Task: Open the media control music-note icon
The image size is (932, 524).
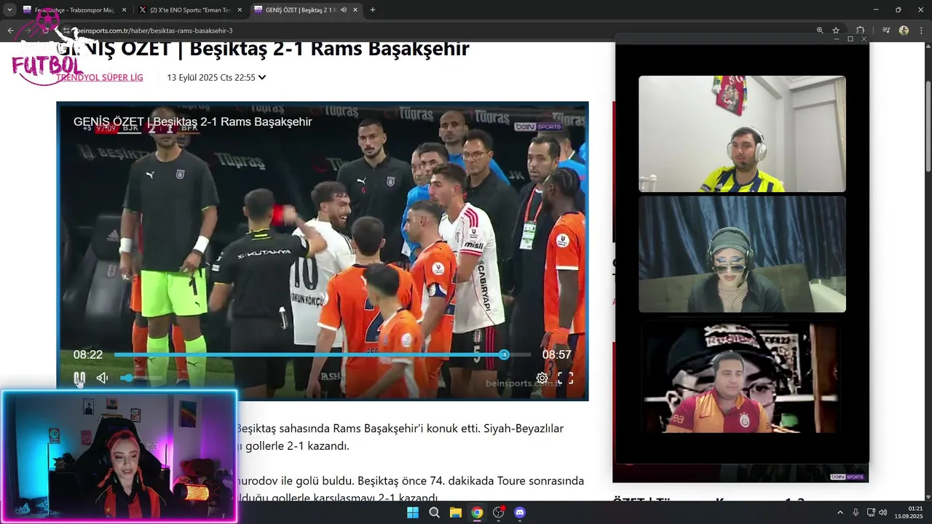Action: (x=886, y=31)
